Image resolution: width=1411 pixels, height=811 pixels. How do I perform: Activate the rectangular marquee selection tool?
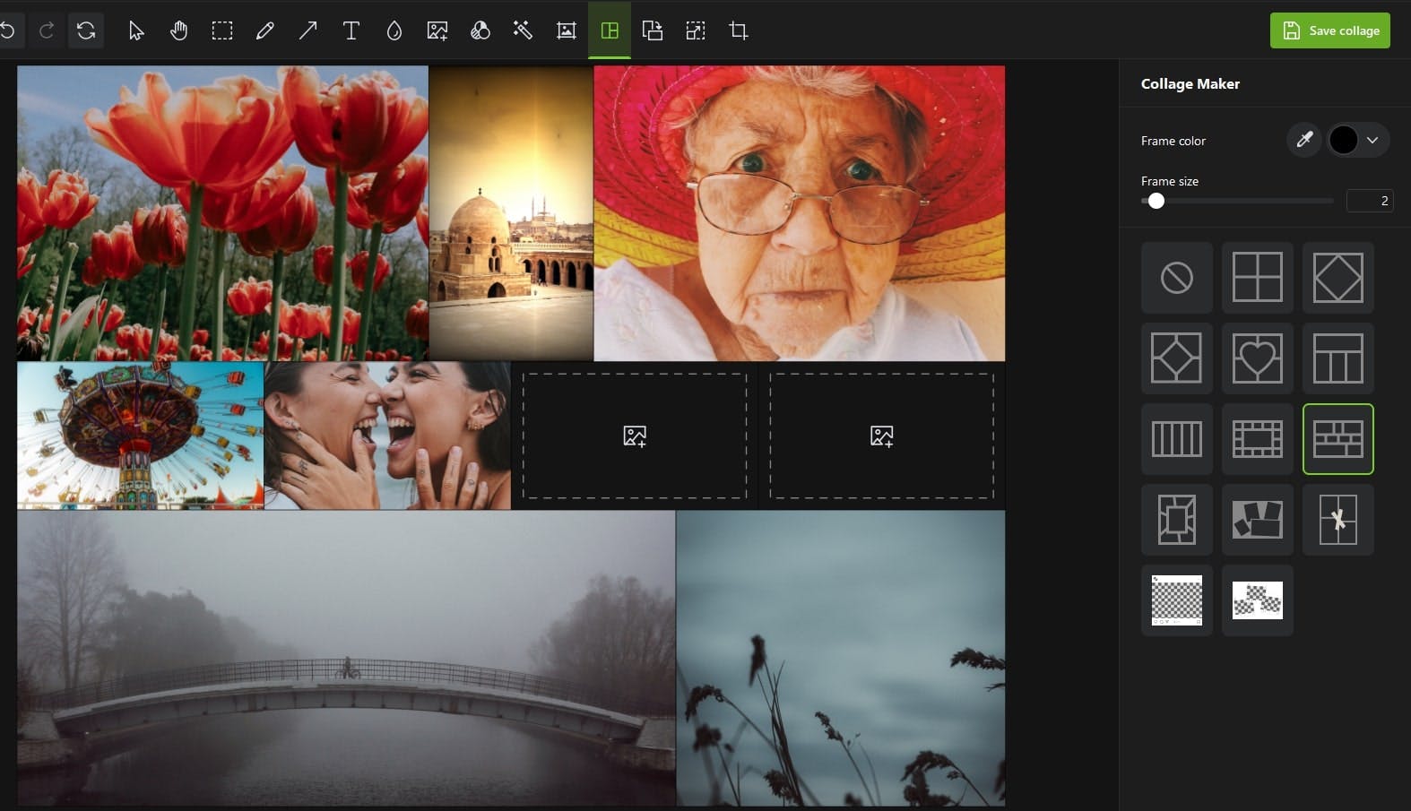221,31
